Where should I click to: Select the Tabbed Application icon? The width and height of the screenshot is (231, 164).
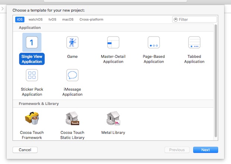(194, 42)
